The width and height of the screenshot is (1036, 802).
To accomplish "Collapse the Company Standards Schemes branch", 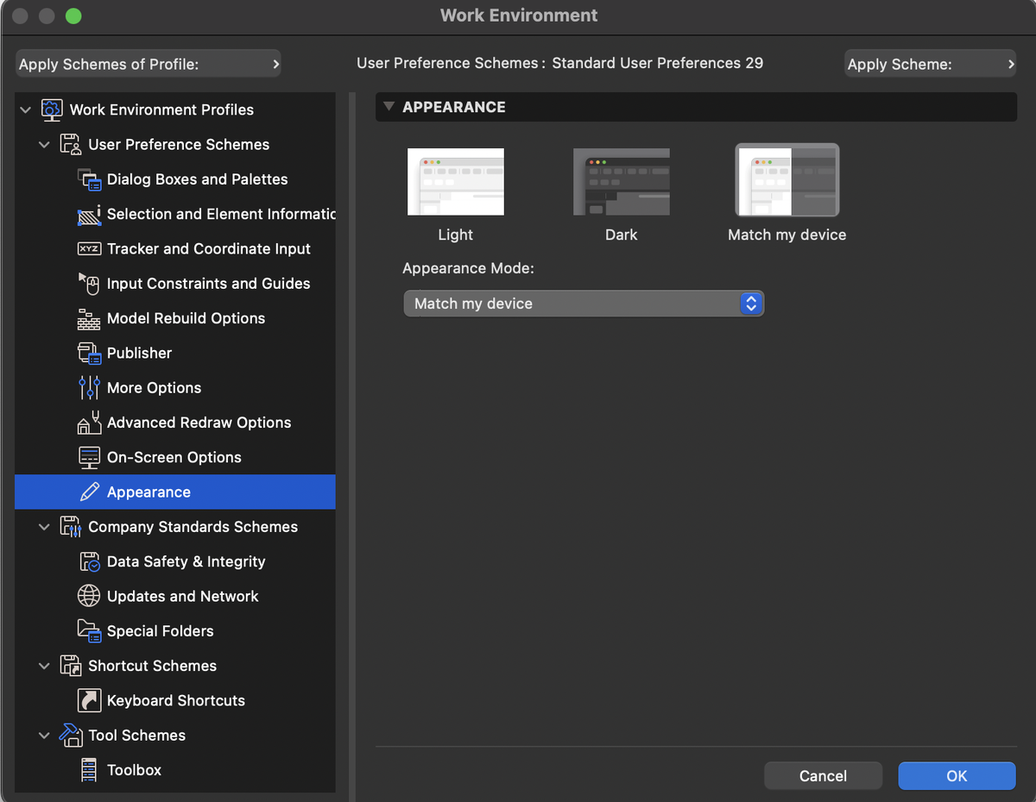I will click(44, 527).
